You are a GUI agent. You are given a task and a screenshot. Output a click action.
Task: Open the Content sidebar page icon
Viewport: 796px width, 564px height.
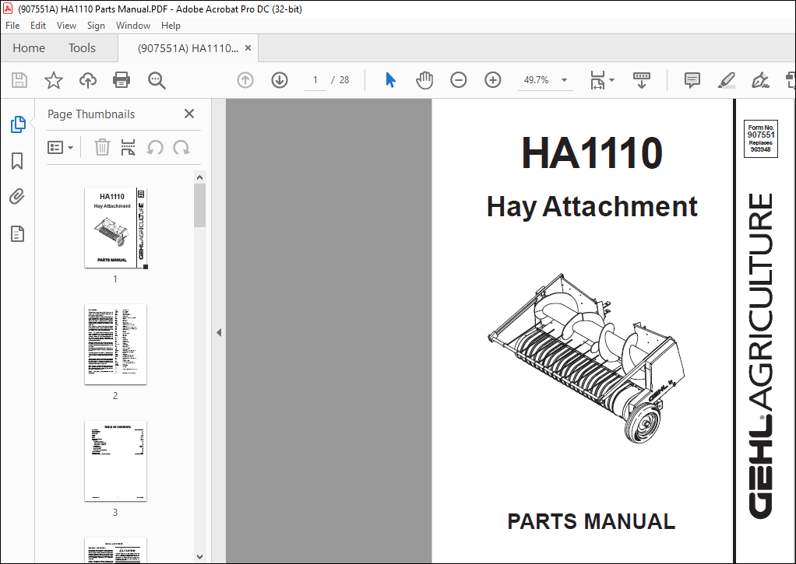pos(17,234)
